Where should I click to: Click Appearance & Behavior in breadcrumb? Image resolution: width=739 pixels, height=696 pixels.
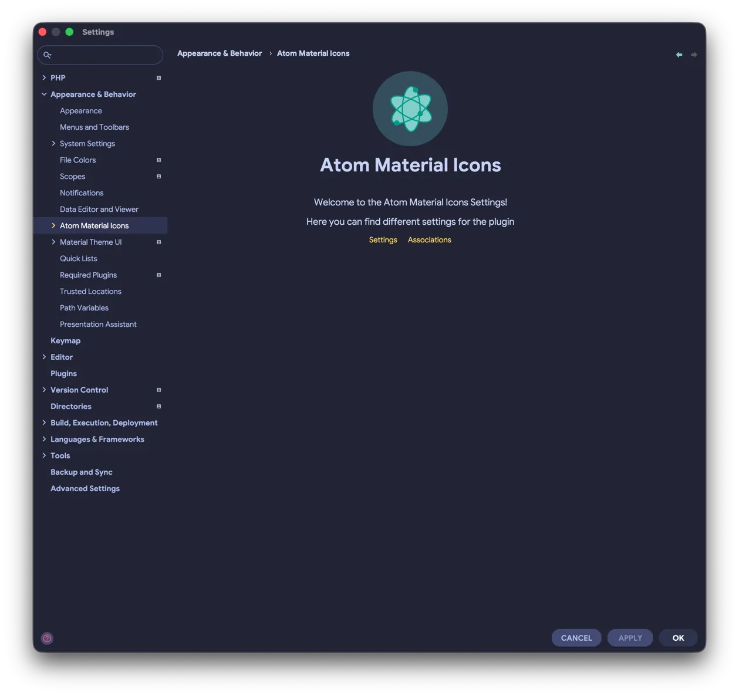(x=220, y=53)
